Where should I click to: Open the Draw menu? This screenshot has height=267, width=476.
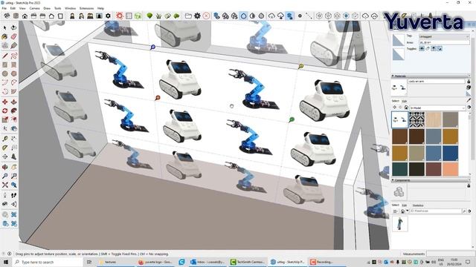(47, 8)
